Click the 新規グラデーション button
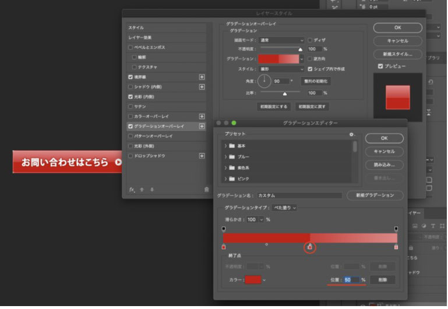Screen dimensions: 448x309 375,196
